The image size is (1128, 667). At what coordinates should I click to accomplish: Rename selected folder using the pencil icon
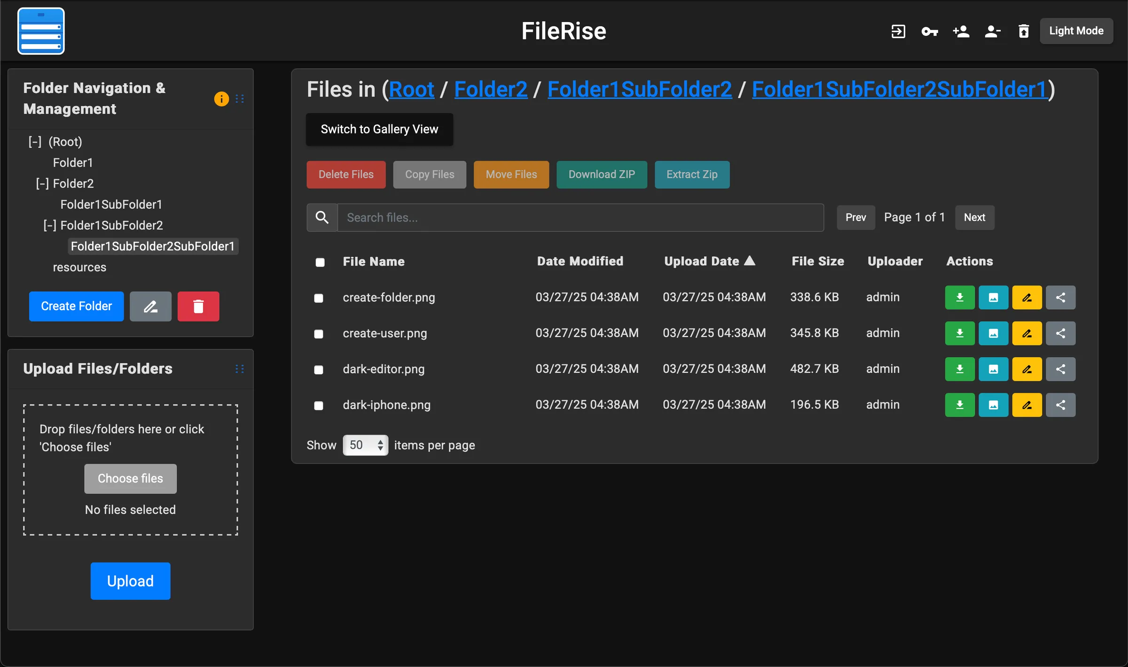[x=150, y=306]
